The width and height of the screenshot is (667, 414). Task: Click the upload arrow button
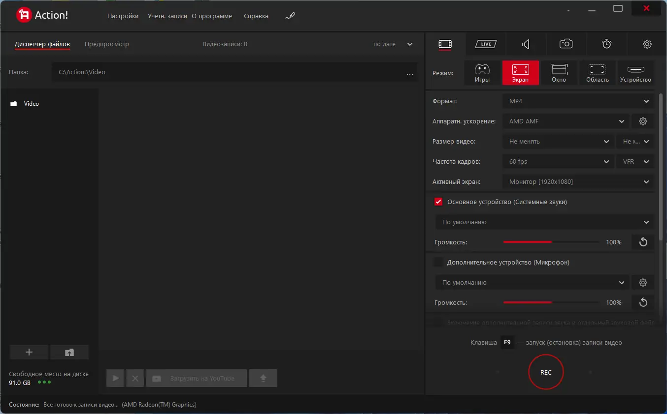click(x=263, y=378)
